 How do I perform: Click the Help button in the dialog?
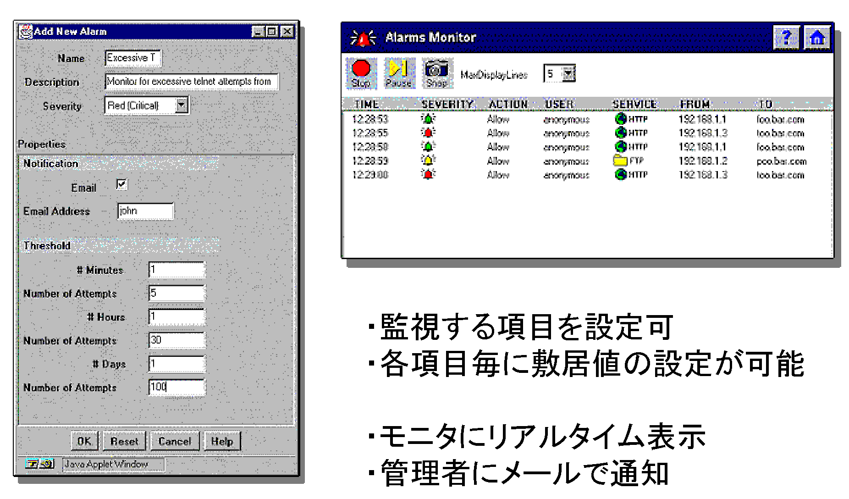222,441
